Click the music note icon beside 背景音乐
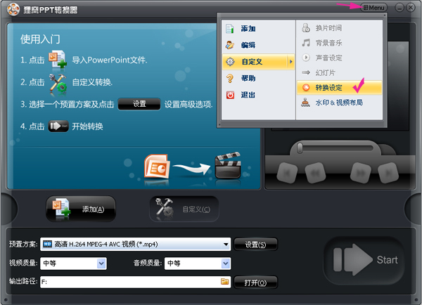422x305 pixels. 306,43
